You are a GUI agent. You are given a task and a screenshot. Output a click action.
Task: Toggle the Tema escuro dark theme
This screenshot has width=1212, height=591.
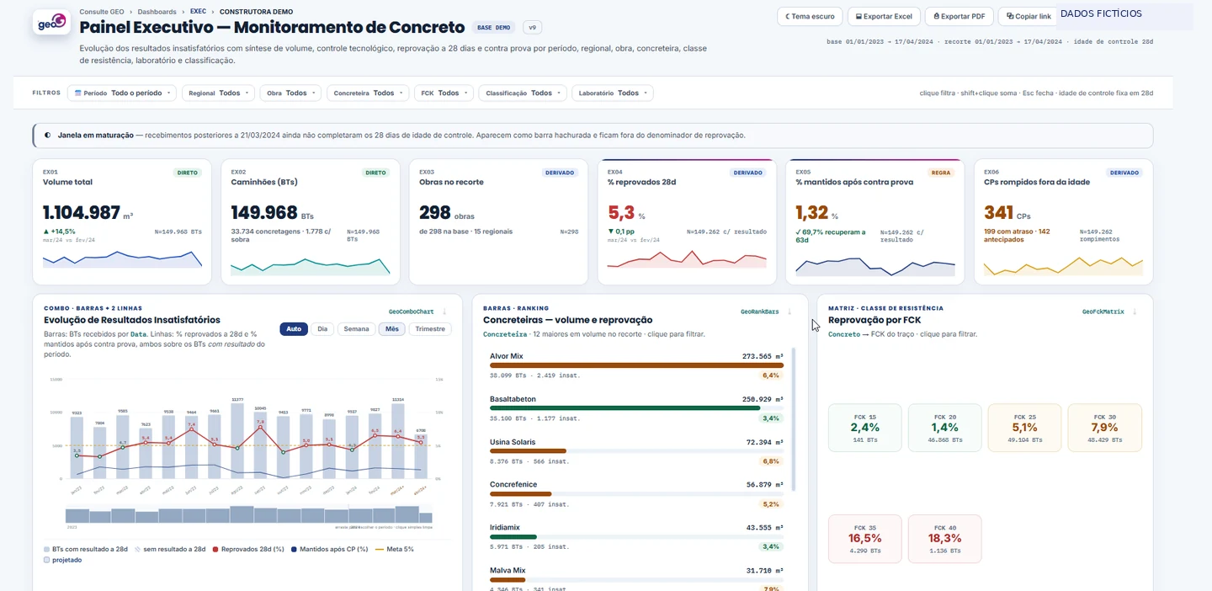(x=810, y=16)
